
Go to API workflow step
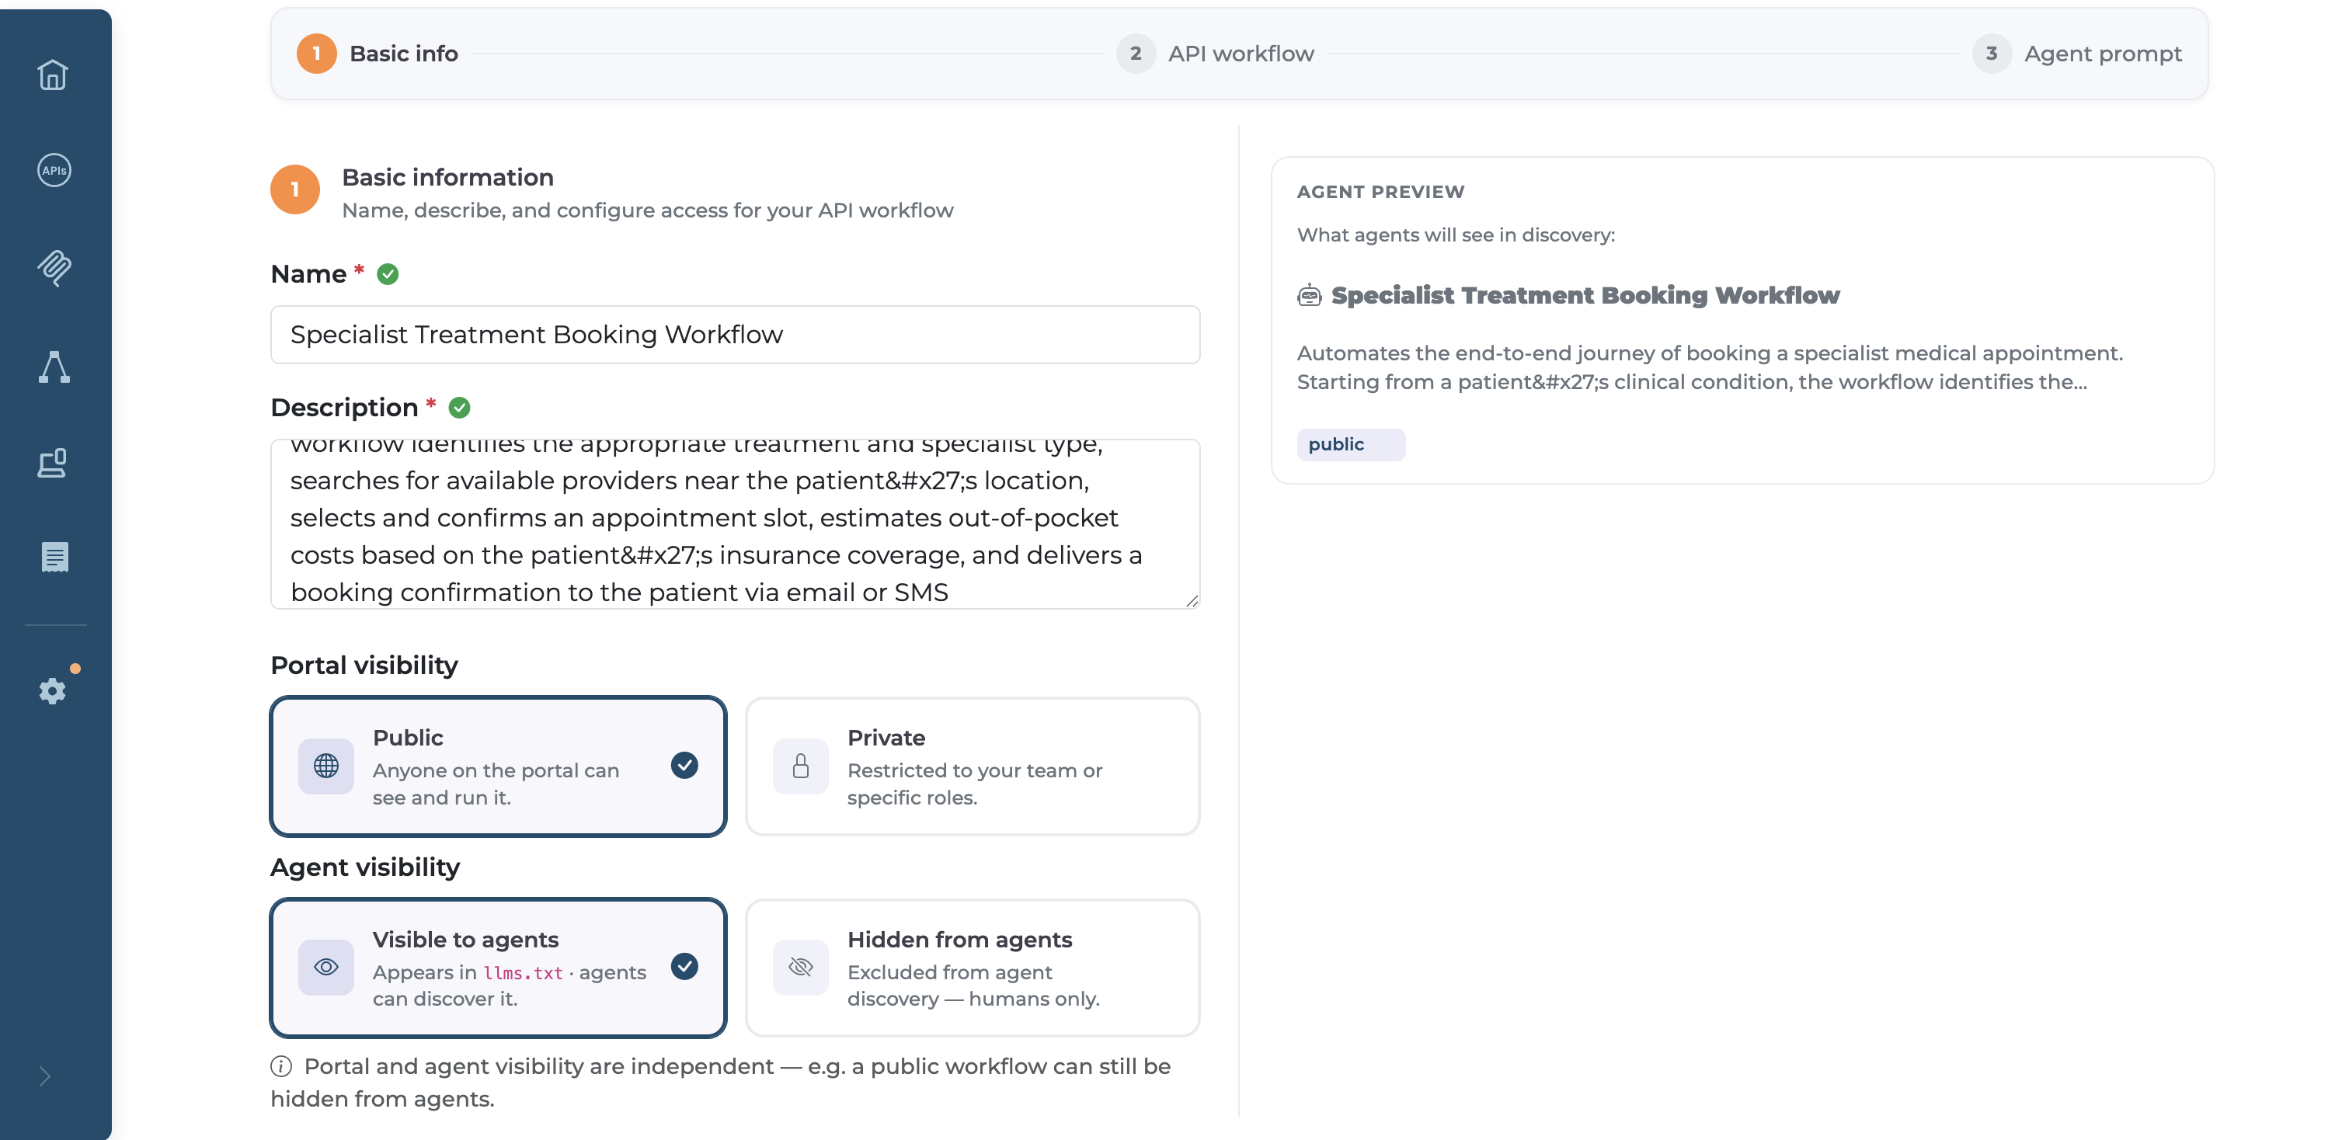1216,54
